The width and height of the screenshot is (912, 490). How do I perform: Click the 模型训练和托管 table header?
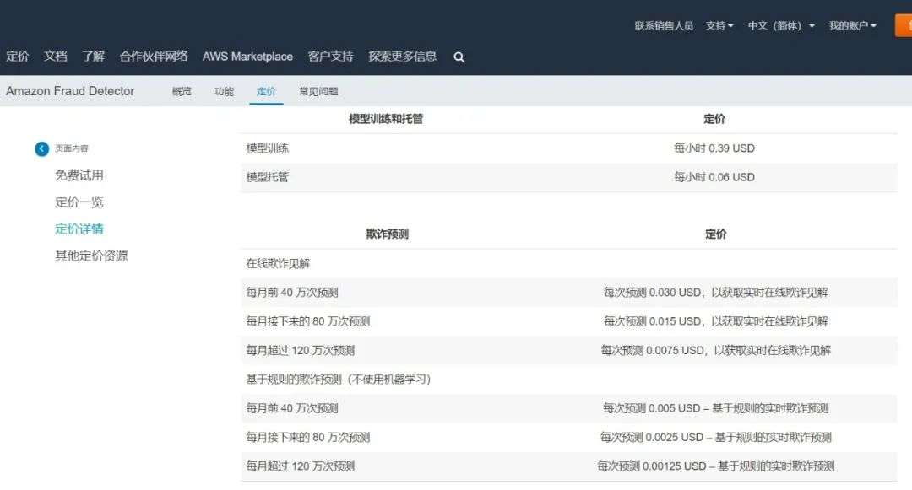tap(386, 119)
